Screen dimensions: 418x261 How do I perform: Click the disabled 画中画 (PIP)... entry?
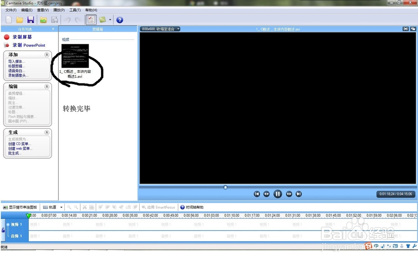pyautogui.click(x=18, y=121)
